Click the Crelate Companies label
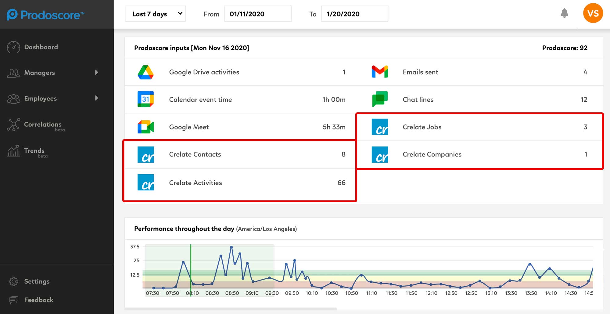 point(432,154)
